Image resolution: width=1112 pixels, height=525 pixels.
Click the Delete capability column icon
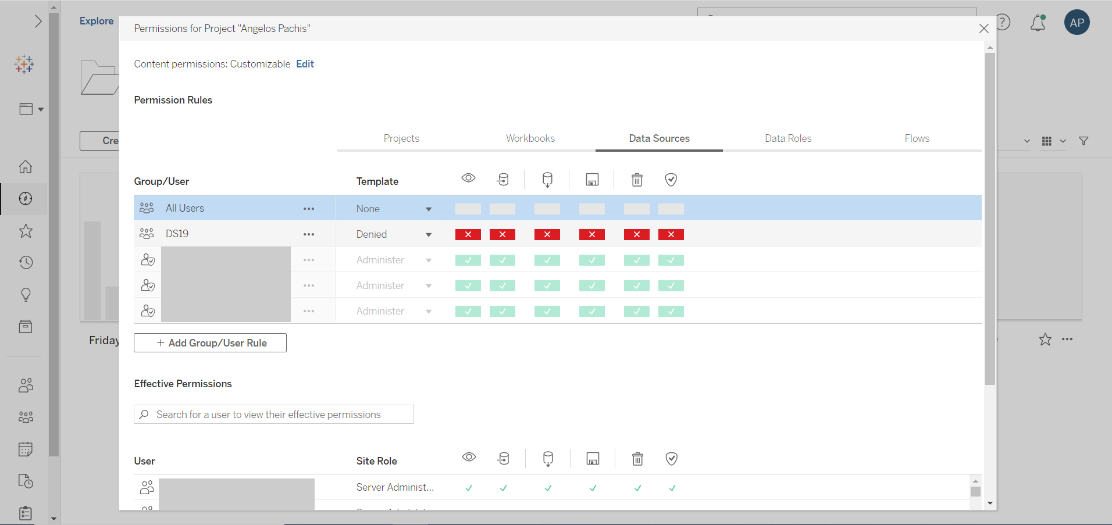pos(637,179)
